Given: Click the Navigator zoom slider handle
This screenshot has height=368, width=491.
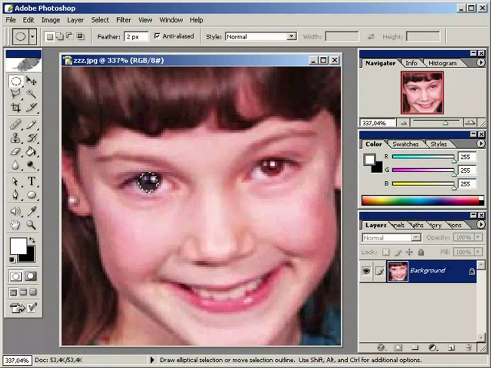Looking at the screenshot, I should click(445, 123).
